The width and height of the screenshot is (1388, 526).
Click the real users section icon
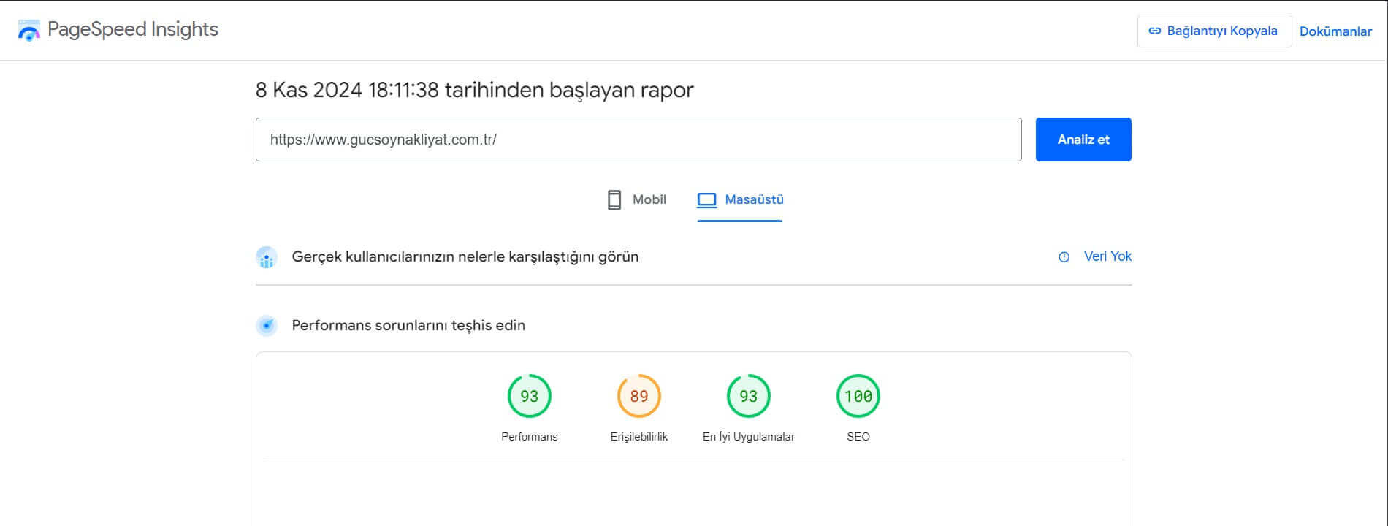(x=267, y=257)
